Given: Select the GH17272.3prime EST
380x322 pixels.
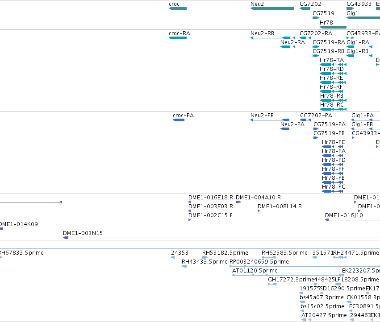Looking at the screenshot, I should pos(272,284).
